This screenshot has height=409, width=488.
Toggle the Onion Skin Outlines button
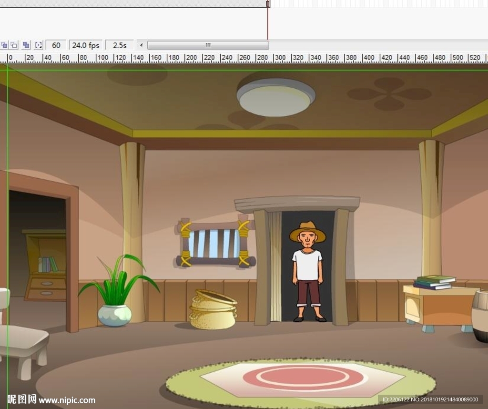coord(14,45)
